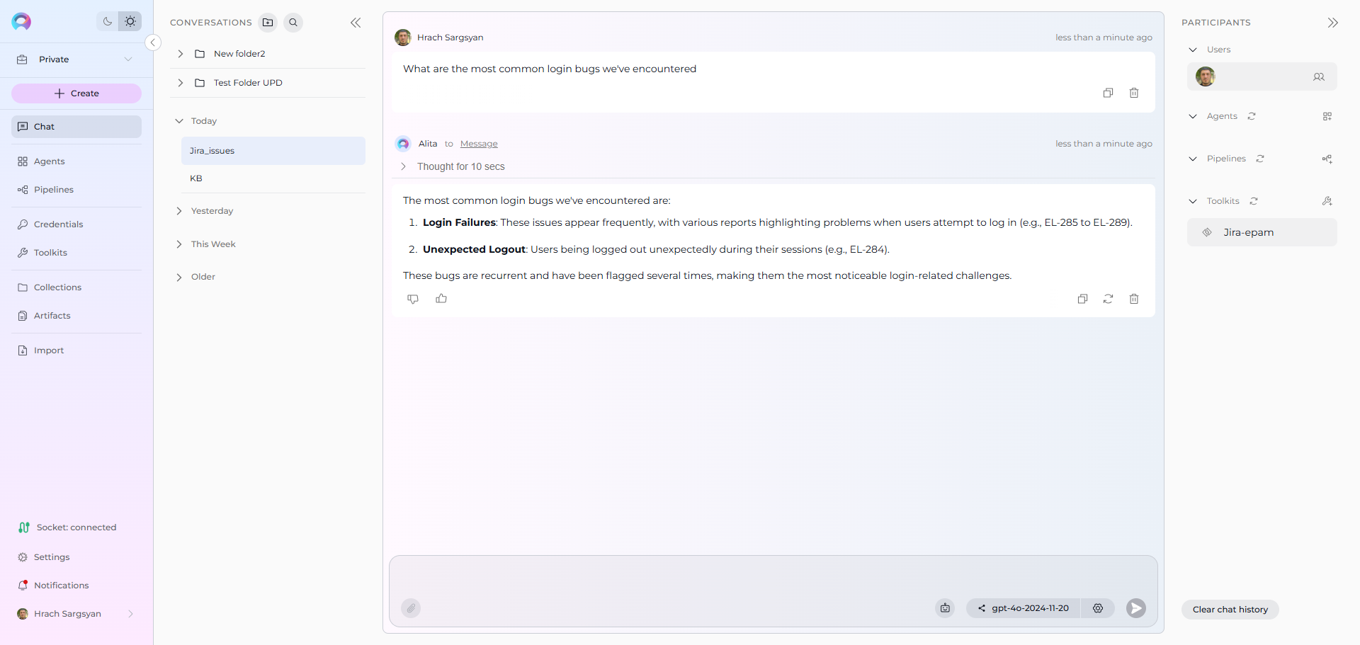Screen dimensions: 1360x645
Task: Click thumbs up on Alita's answer
Action: coord(441,299)
